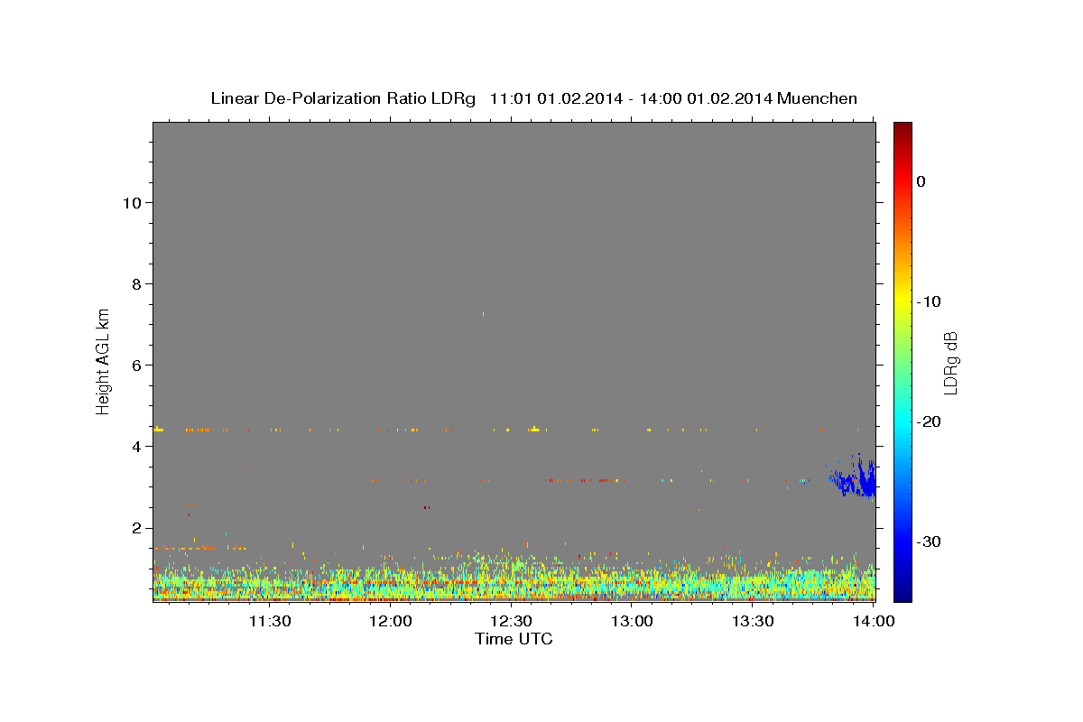Click the '12:00' time axis label
The width and height of the screenshot is (1083, 722).
(x=391, y=620)
